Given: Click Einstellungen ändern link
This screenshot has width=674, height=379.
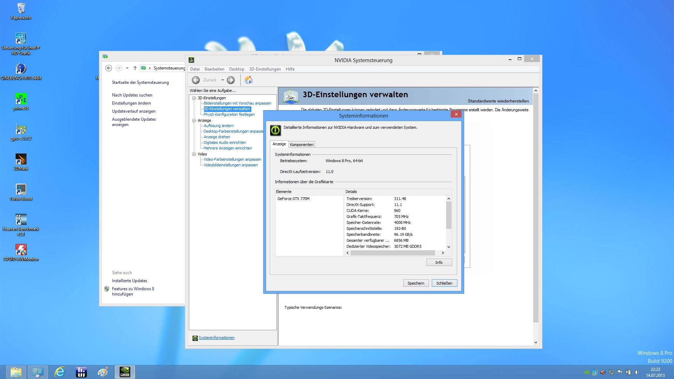Looking at the screenshot, I should tap(131, 103).
